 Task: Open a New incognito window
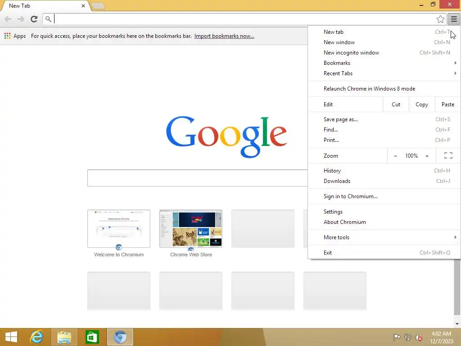pos(384,53)
